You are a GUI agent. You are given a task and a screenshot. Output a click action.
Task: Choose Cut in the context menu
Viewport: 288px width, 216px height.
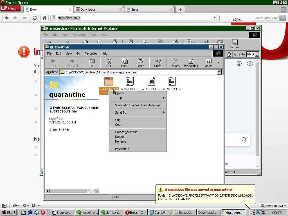coord(138,120)
